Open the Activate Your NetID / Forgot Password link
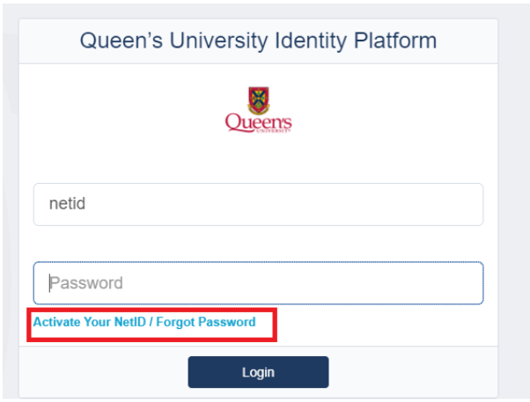This screenshot has width=530, height=402. click(144, 323)
